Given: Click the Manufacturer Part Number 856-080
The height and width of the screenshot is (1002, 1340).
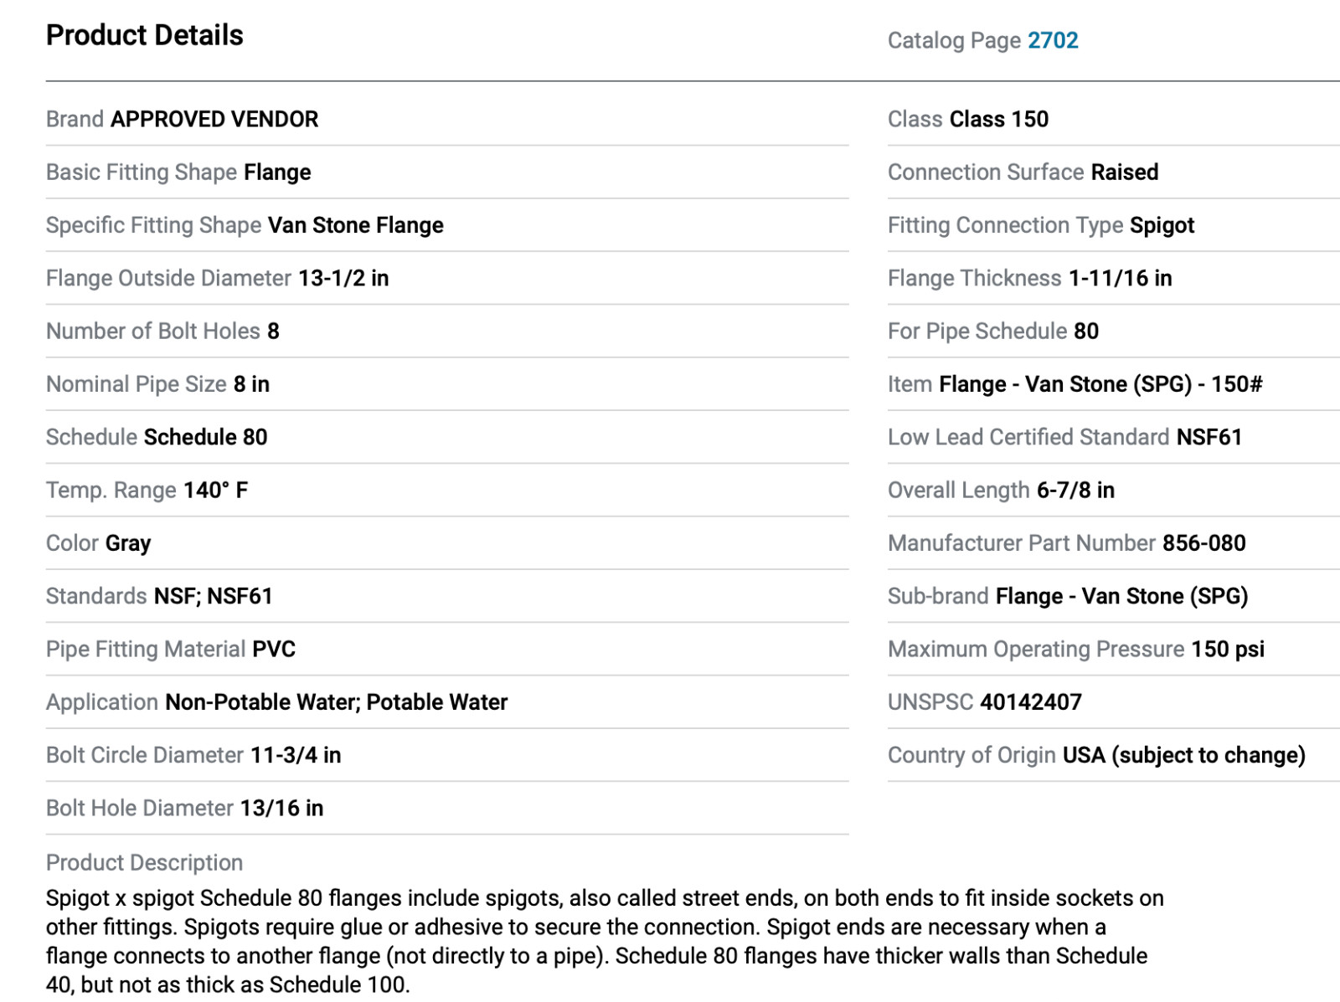Looking at the screenshot, I should [x=1204, y=543].
